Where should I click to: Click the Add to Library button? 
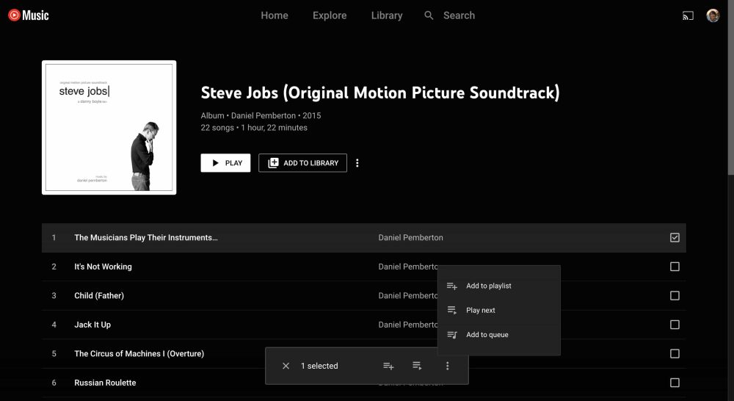pyautogui.click(x=302, y=163)
